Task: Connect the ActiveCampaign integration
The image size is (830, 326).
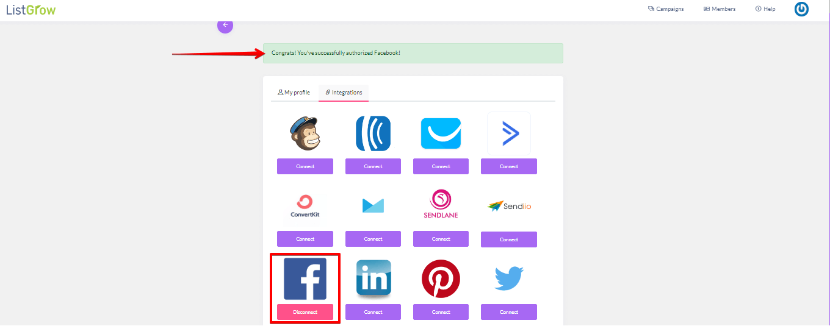Action: pyautogui.click(x=509, y=166)
